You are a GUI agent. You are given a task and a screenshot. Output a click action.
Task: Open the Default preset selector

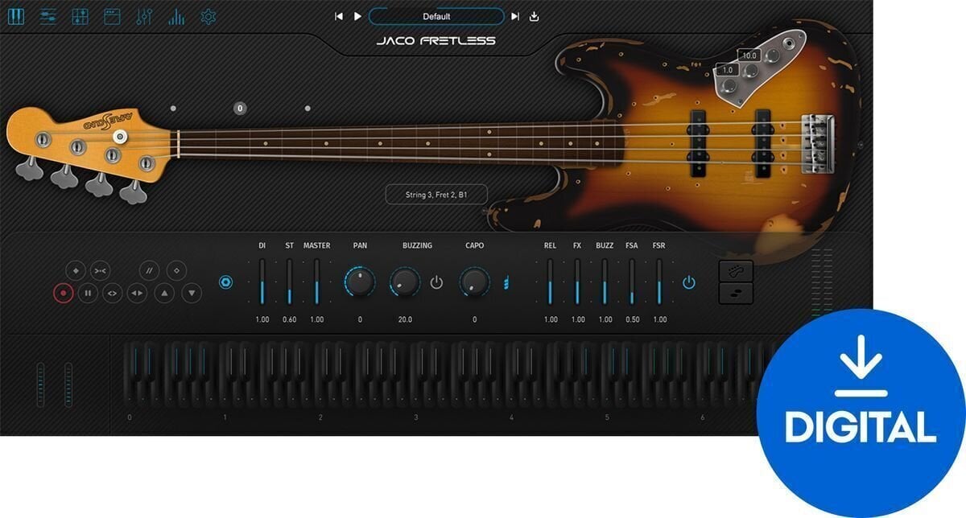pyautogui.click(x=439, y=15)
